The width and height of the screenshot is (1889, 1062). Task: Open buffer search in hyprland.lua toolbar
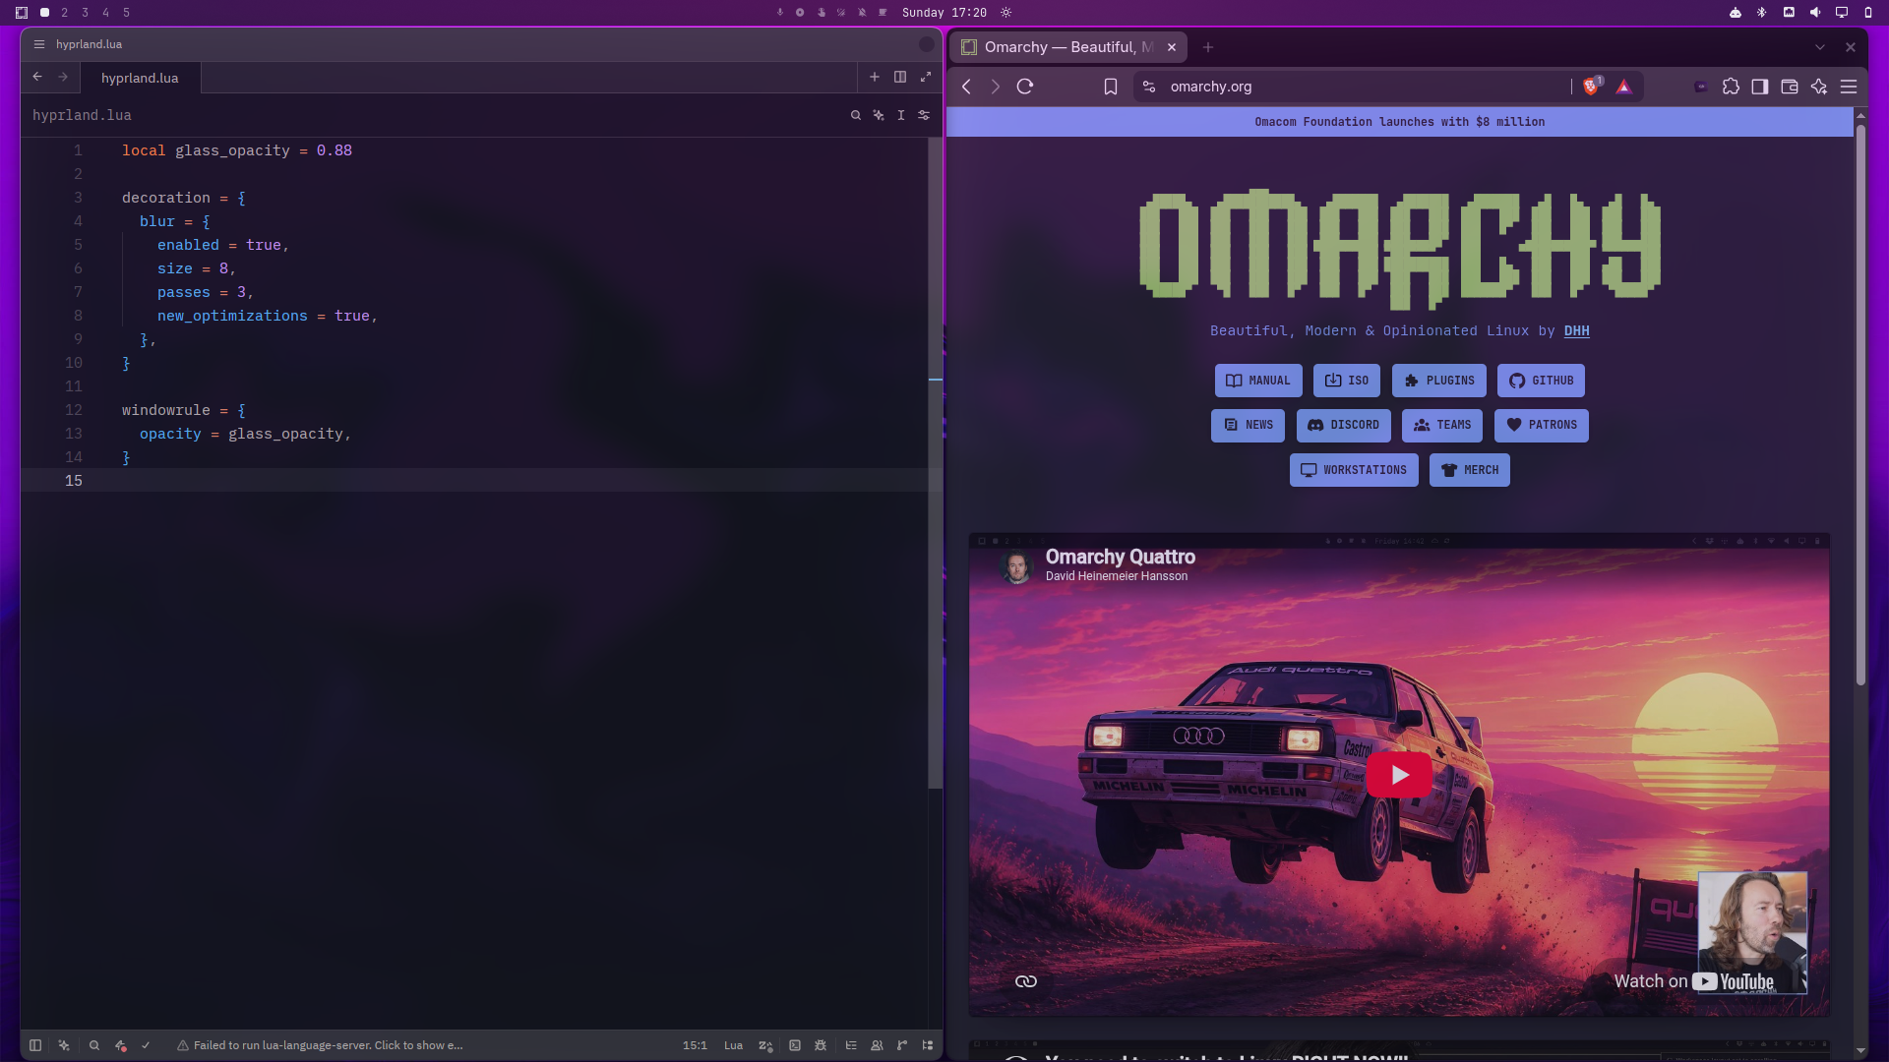pos(856,115)
